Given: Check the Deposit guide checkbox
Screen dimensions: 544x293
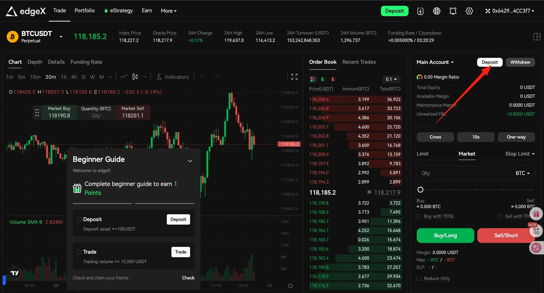Looking at the screenshot, I should click(x=79, y=219).
